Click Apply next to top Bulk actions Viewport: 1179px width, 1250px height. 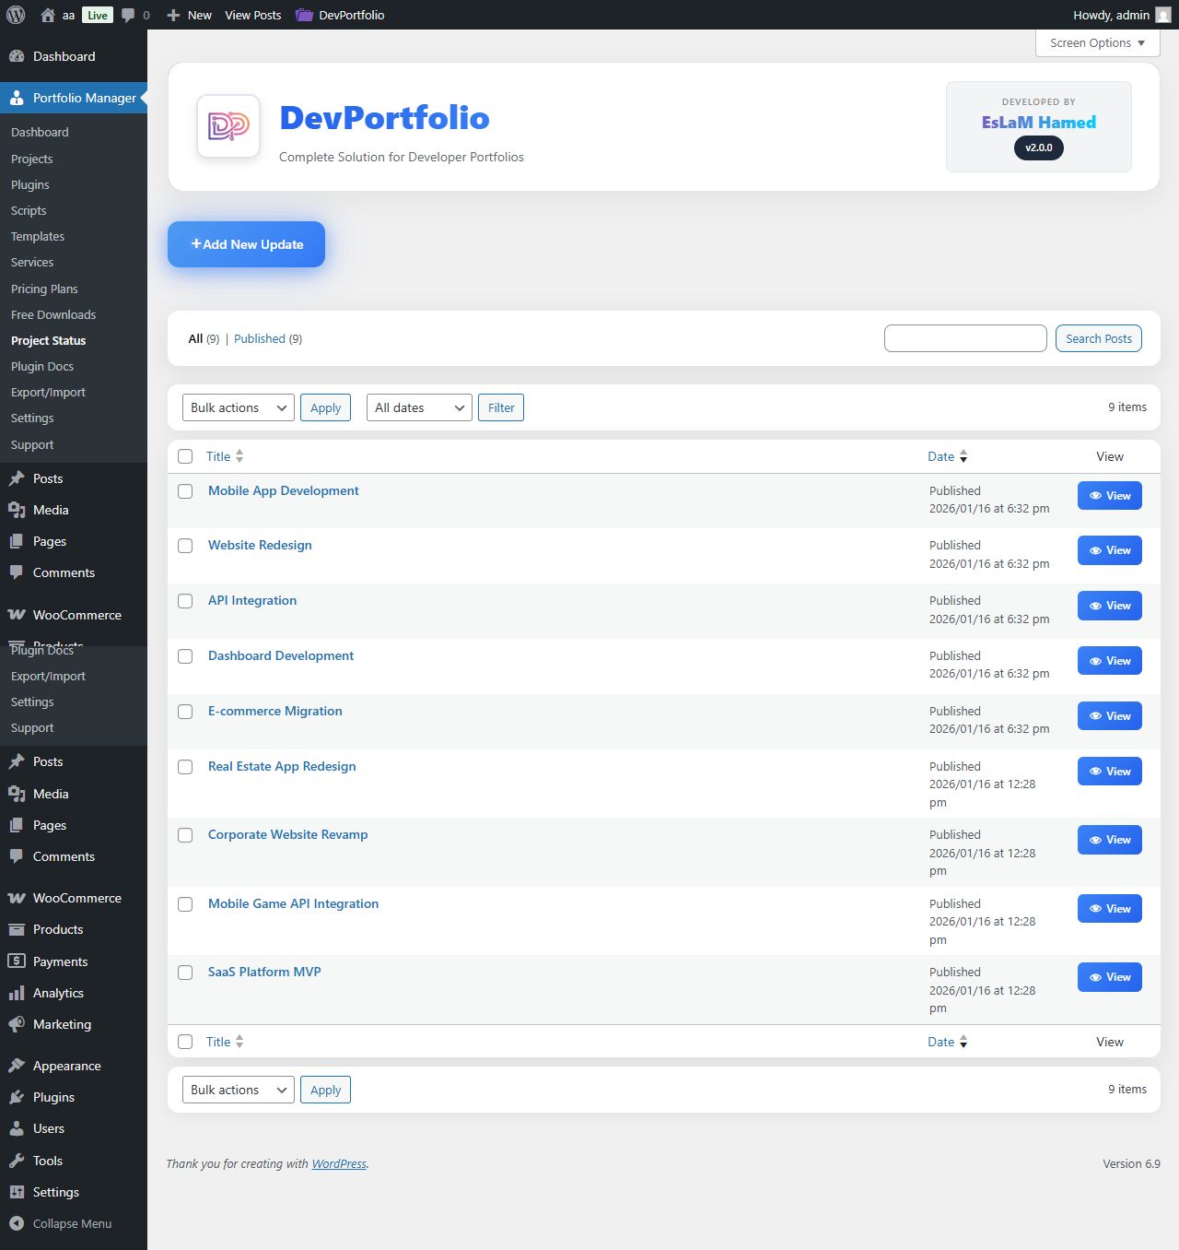coord(325,407)
